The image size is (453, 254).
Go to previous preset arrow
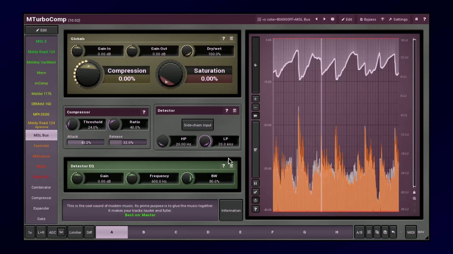pyautogui.click(x=316, y=19)
